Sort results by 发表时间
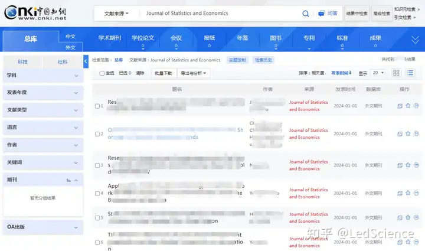425x251 pixels. 342,73
